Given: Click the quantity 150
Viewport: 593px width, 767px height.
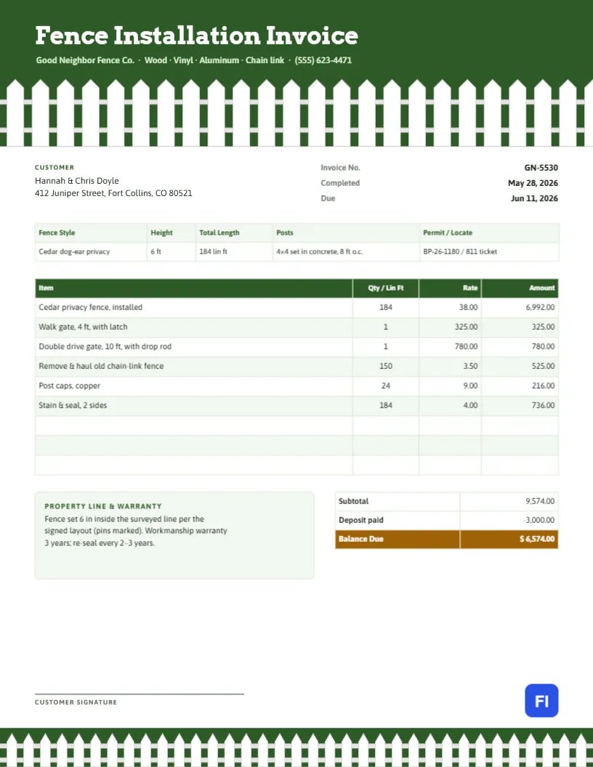Looking at the screenshot, I should click(386, 366).
